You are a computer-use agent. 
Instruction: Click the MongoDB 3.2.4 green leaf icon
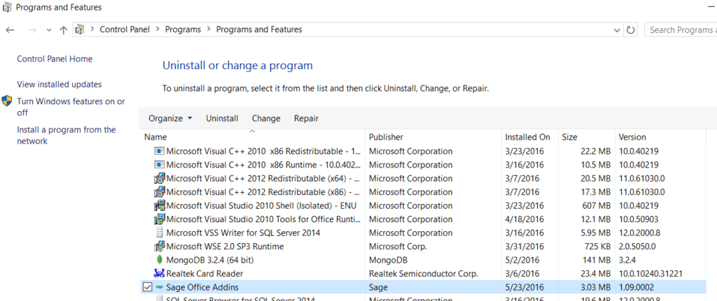pos(159,260)
